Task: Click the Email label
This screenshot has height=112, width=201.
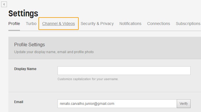Action: tap(19, 102)
